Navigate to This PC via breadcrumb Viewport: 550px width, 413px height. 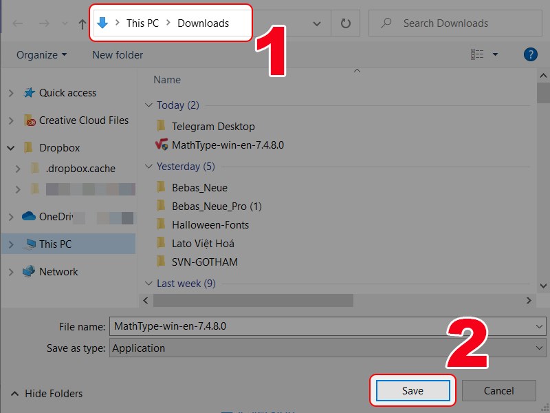coord(142,23)
